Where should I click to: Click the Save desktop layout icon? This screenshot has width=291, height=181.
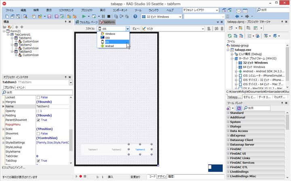click(x=224, y=10)
